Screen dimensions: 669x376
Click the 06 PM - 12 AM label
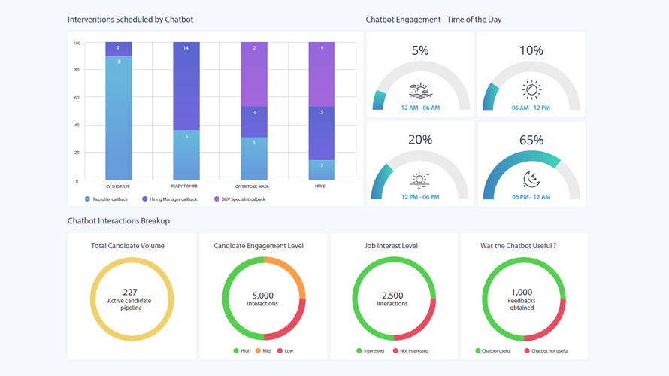(531, 197)
